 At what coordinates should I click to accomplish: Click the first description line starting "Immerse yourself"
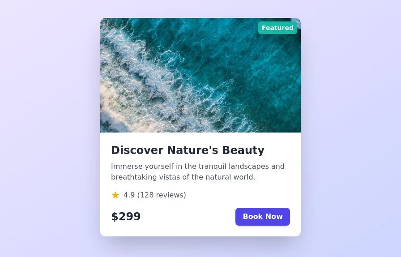(x=198, y=167)
